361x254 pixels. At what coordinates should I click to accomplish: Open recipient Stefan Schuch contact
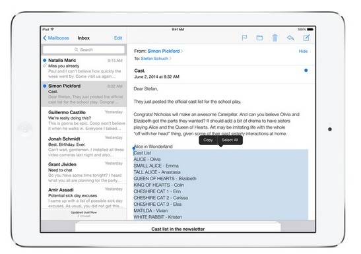(154, 59)
